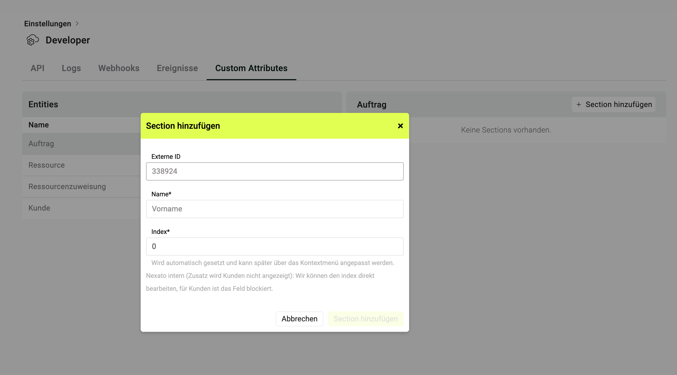This screenshot has width=677, height=375.
Task: Open the Einstellungen breadcrumb link
Action: coord(48,24)
